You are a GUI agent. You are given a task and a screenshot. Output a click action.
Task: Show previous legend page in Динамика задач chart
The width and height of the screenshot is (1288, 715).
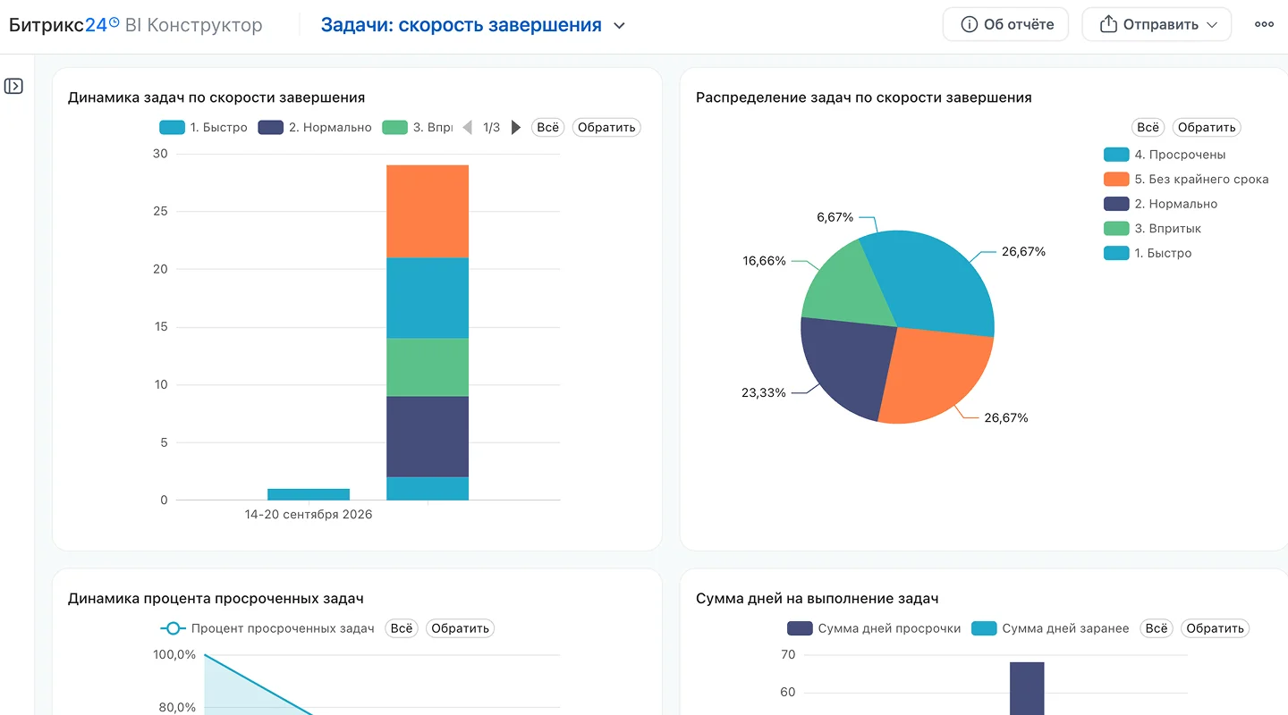coord(467,127)
